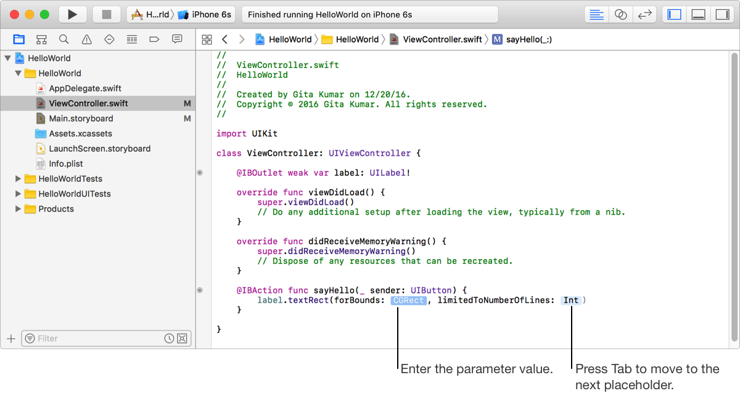Open the Find navigator
Image resolution: width=740 pixels, height=396 pixels.
click(x=64, y=39)
